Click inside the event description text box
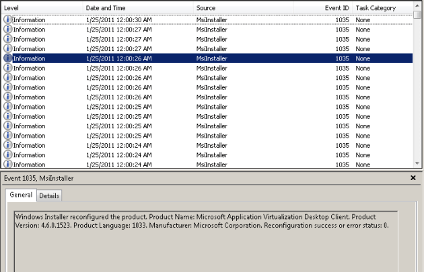 point(206,242)
